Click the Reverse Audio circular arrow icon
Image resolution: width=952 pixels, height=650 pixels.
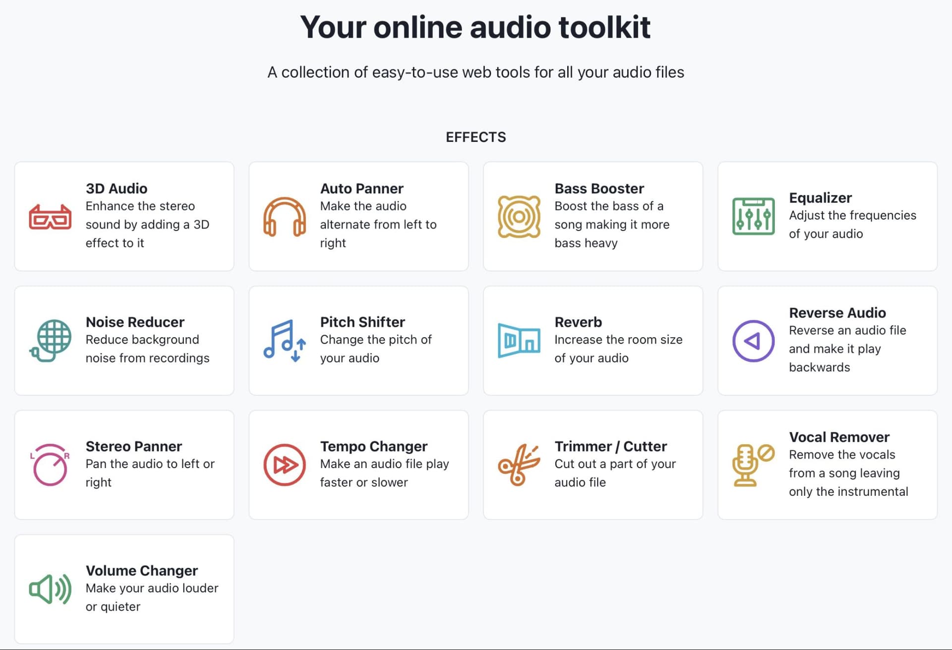pos(753,341)
